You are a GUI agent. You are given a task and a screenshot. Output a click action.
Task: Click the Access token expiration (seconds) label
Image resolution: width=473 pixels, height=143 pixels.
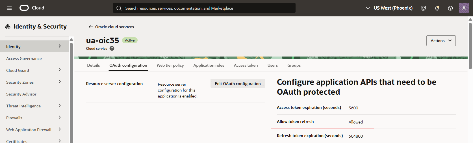point(309,107)
